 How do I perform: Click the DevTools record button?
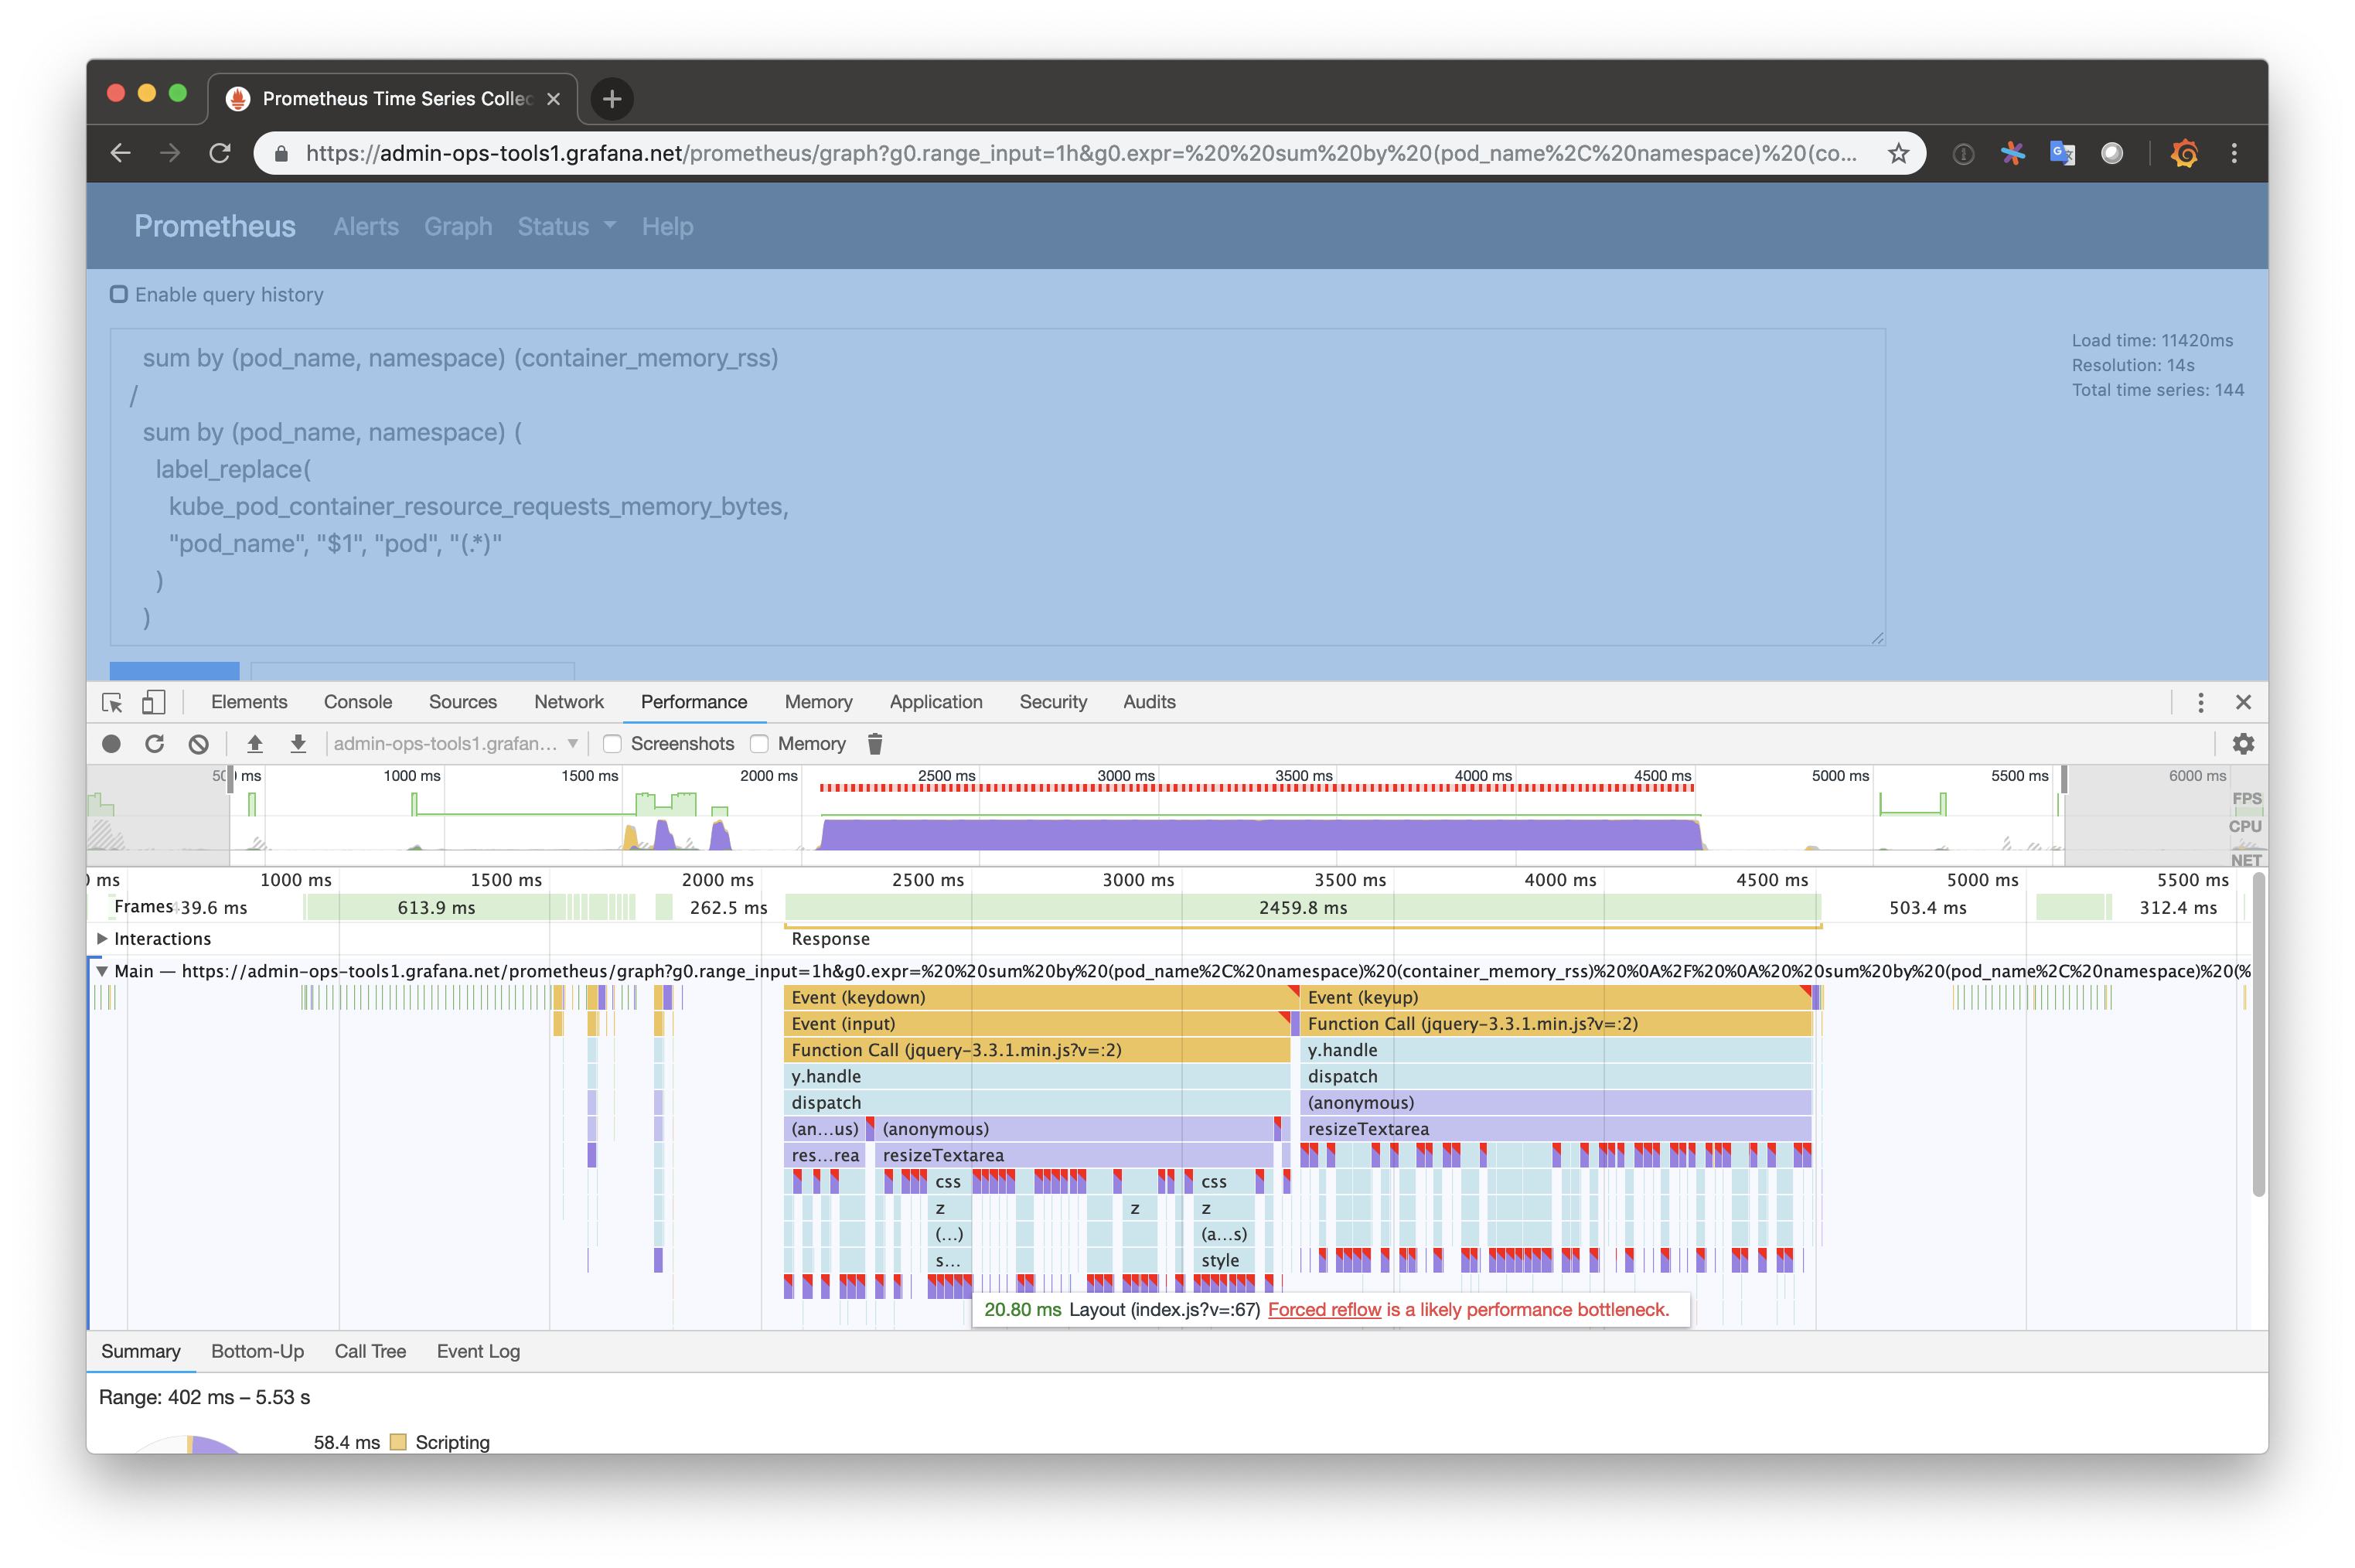pyautogui.click(x=111, y=744)
